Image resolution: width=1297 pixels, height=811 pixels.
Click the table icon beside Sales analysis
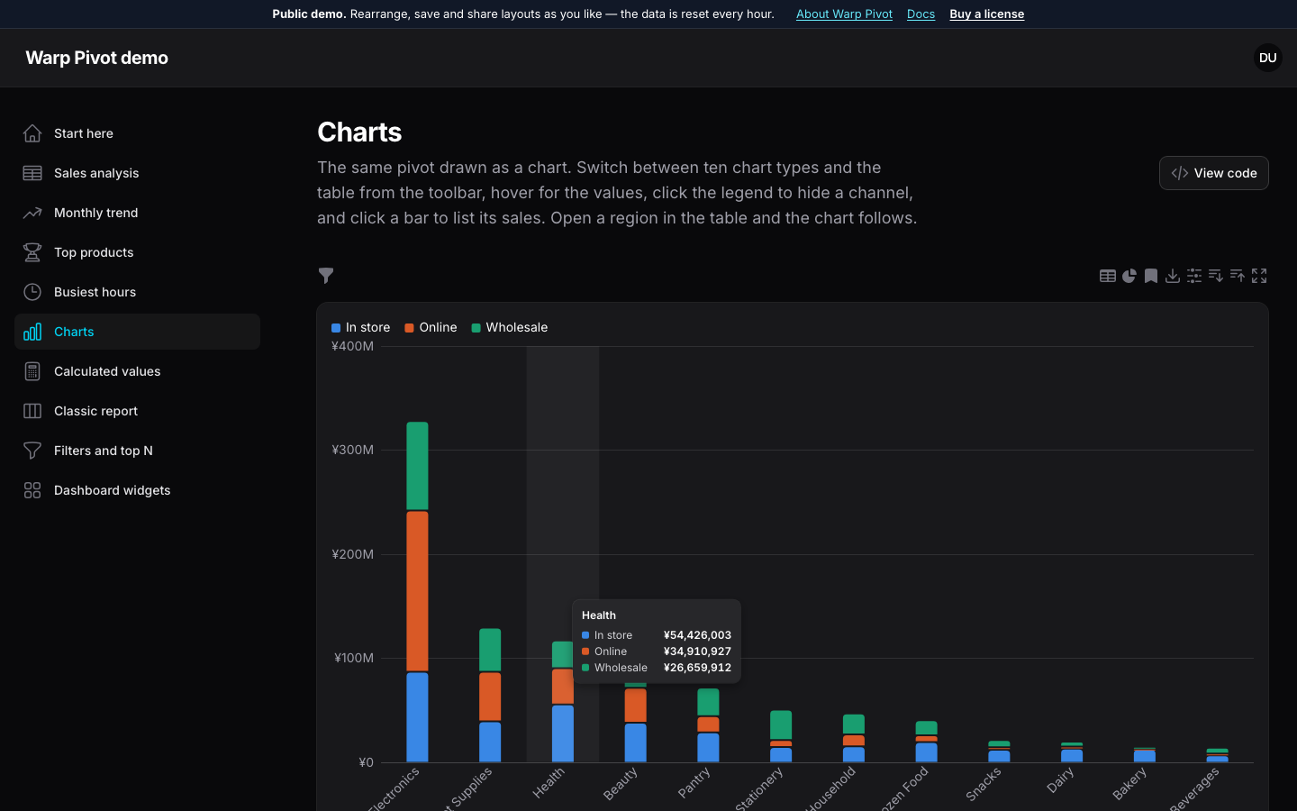(x=32, y=173)
